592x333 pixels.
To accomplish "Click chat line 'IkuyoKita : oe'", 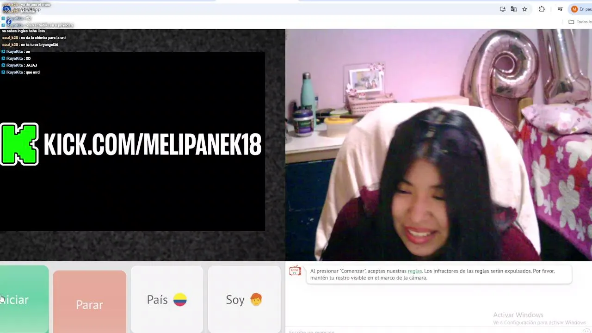I will pyautogui.click(x=16, y=52).
